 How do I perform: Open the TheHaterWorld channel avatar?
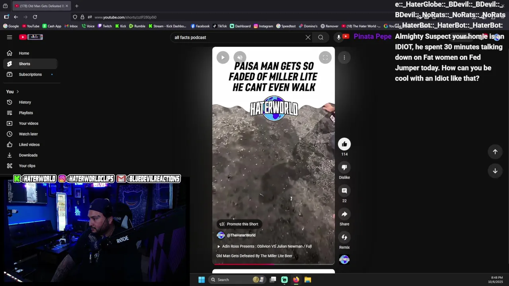(221, 235)
